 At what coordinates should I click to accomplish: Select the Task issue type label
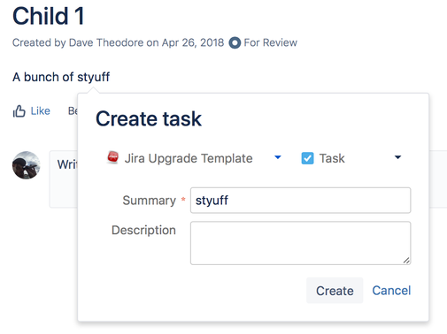pyautogui.click(x=332, y=158)
